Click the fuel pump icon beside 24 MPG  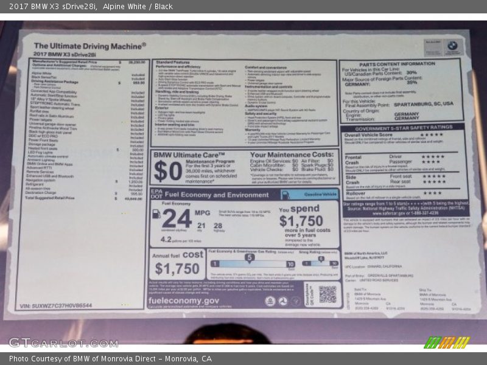pos(156,214)
